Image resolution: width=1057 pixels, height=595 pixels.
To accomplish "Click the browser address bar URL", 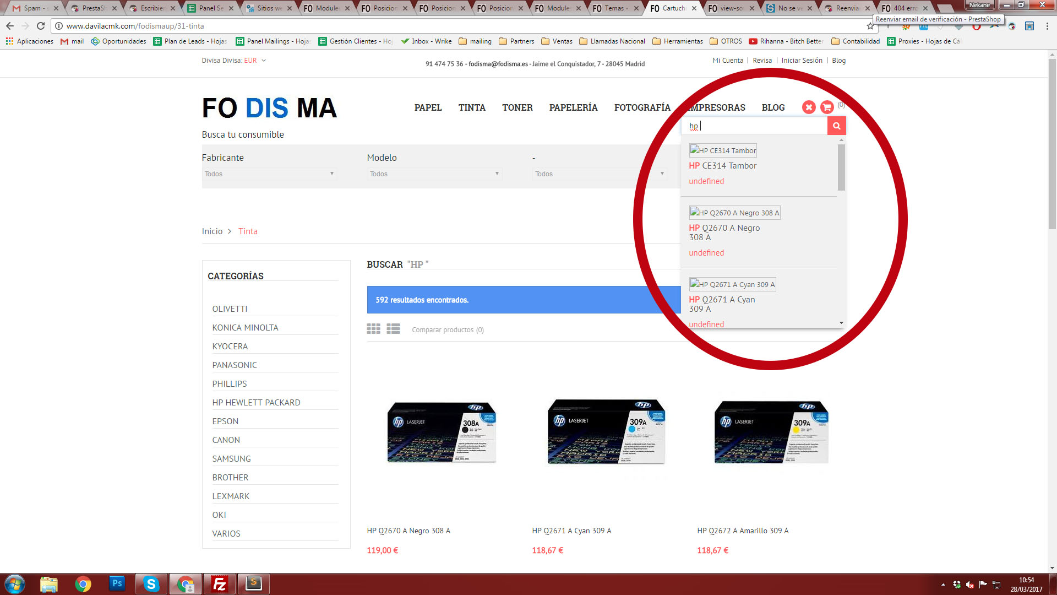I will tap(135, 26).
